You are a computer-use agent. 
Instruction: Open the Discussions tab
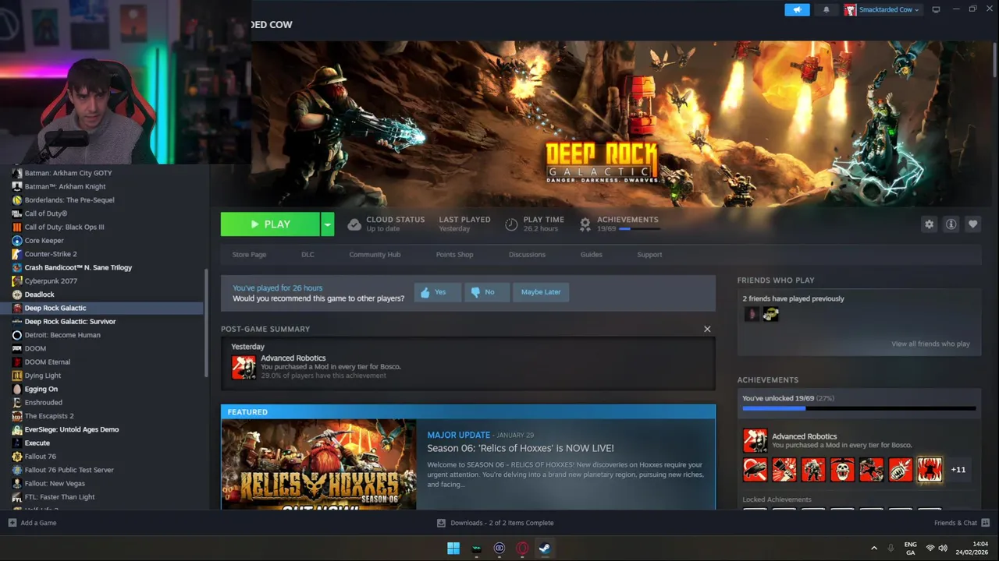click(527, 255)
